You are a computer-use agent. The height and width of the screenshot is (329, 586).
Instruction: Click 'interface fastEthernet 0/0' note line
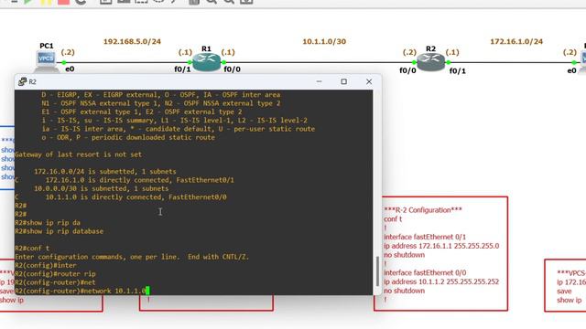(x=425, y=272)
